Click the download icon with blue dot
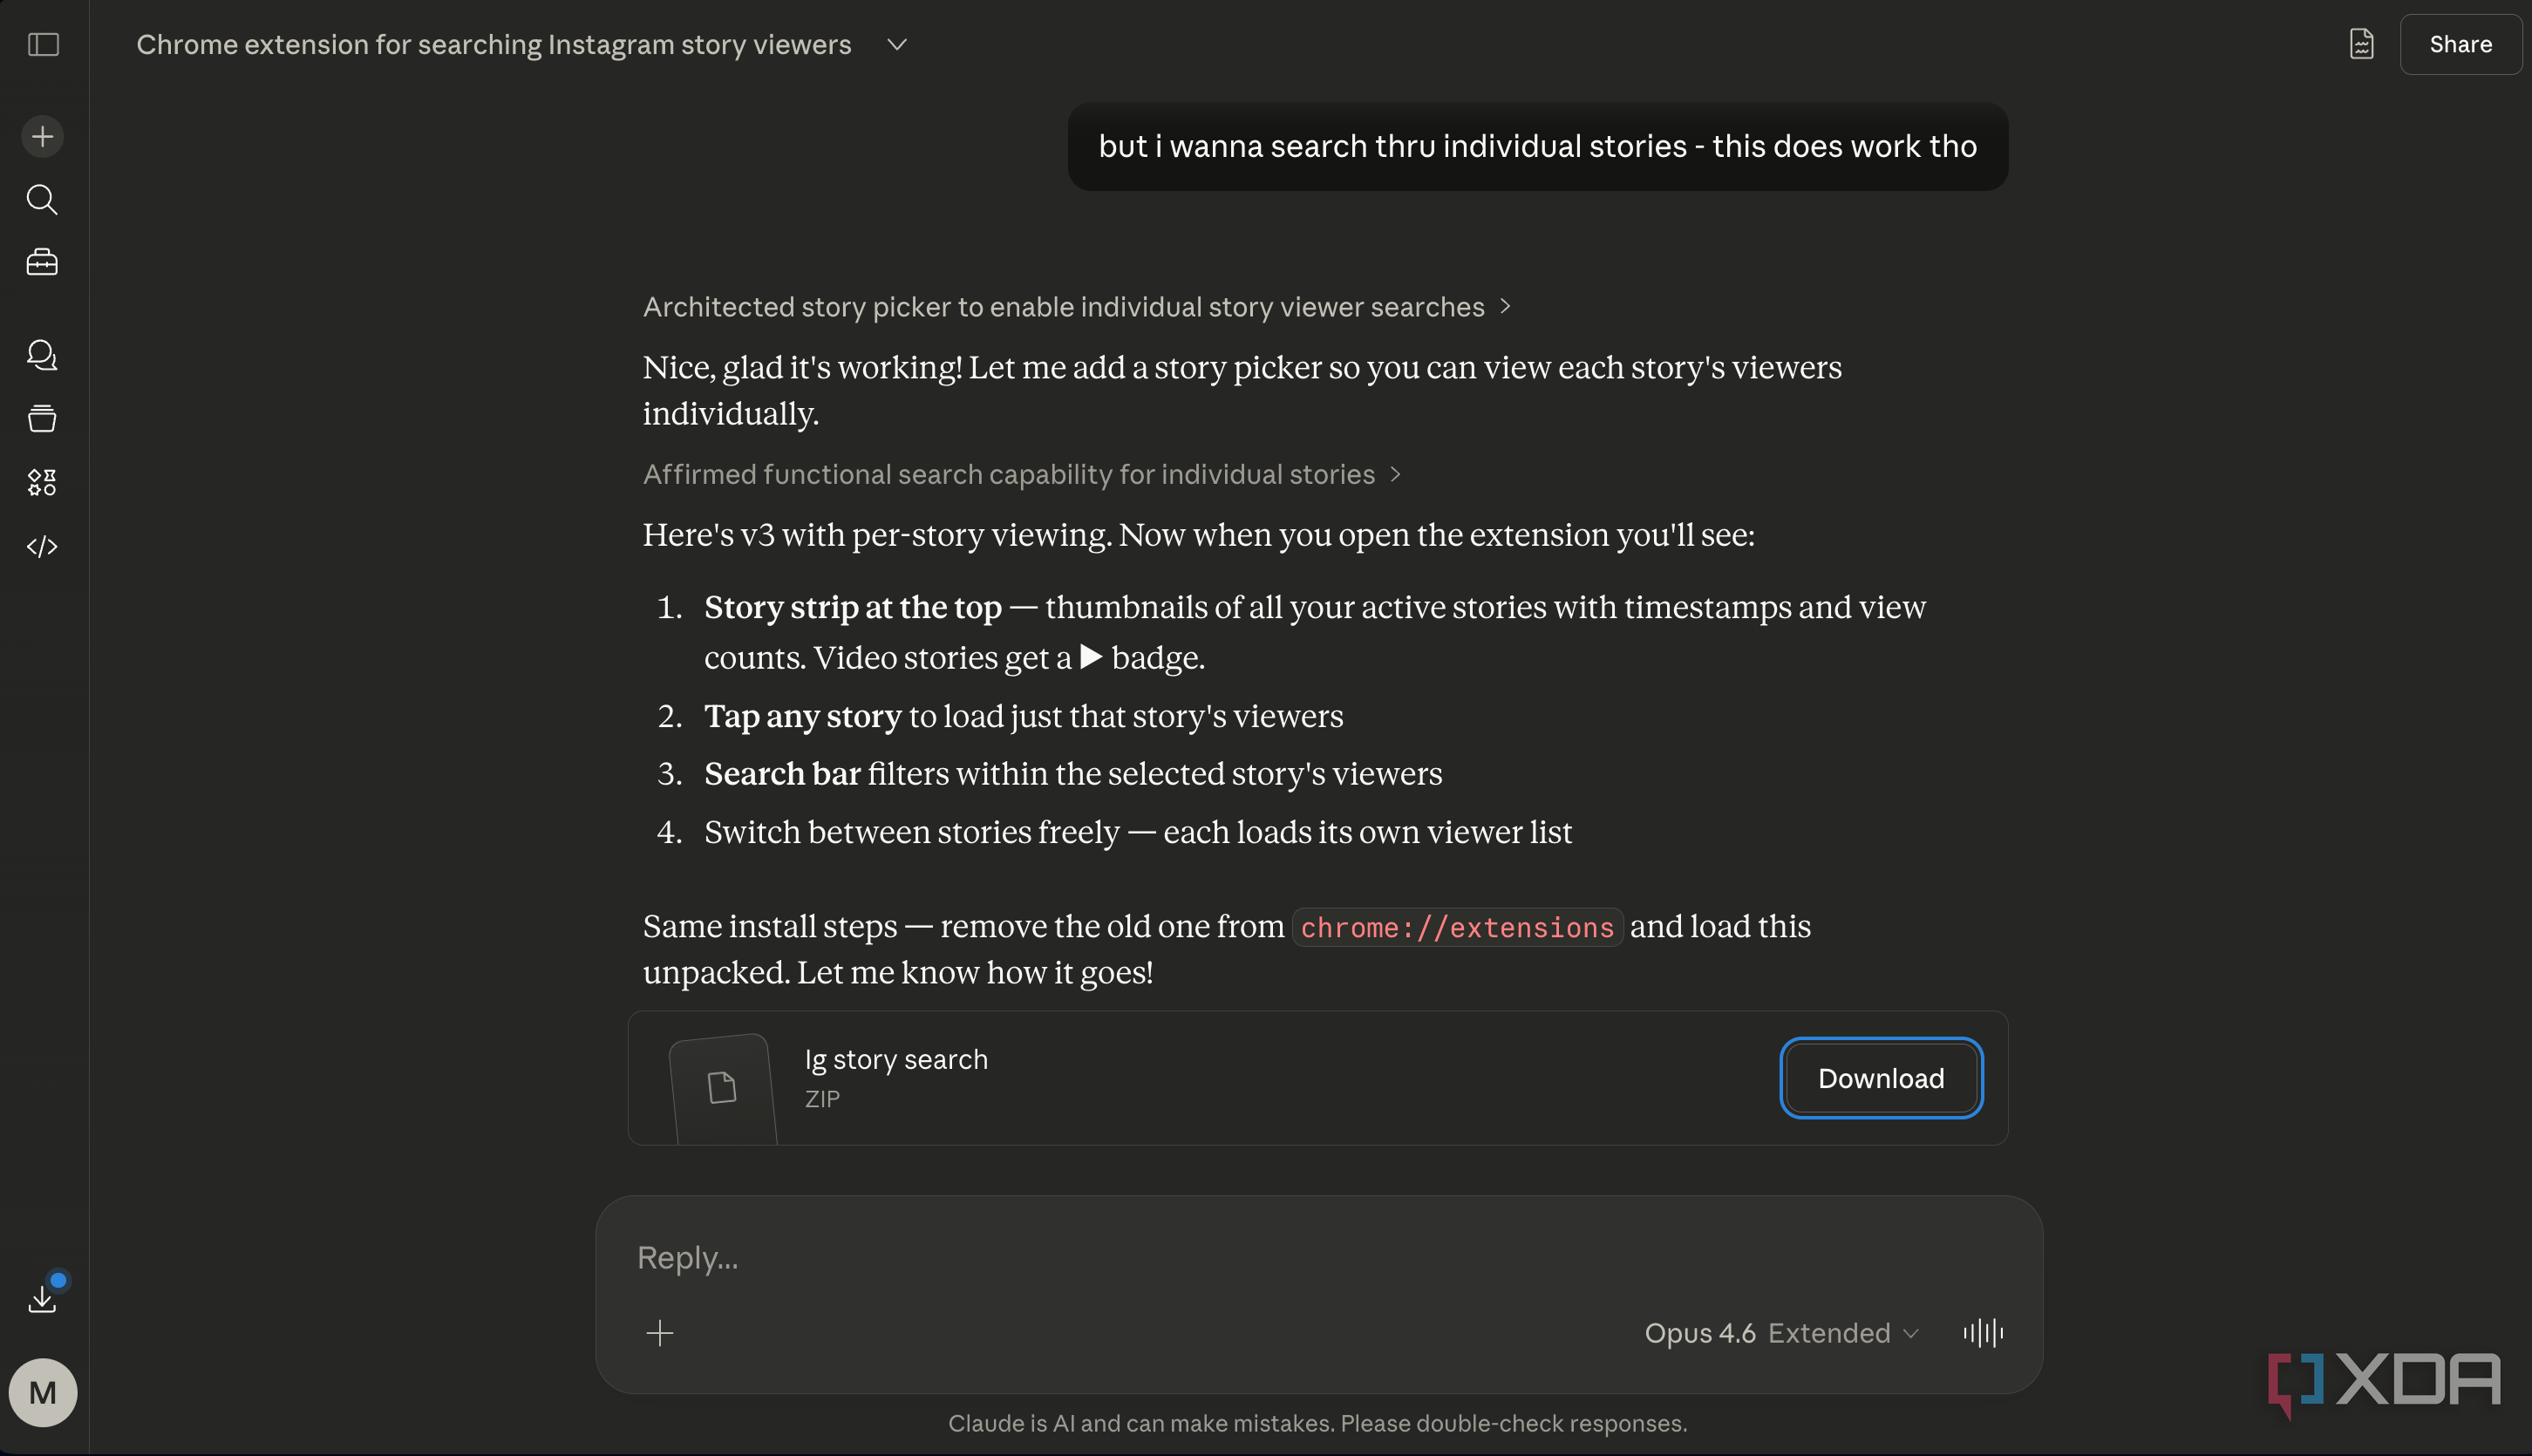This screenshot has width=2532, height=1456. [x=42, y=1298]
